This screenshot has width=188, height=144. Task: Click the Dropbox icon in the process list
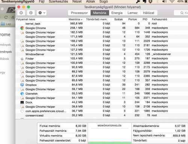tap(22, 85)
